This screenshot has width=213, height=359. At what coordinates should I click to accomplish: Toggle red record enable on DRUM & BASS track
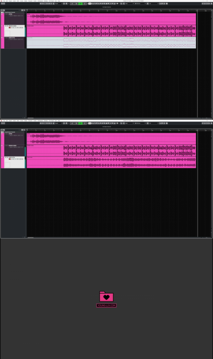(10, 28)
